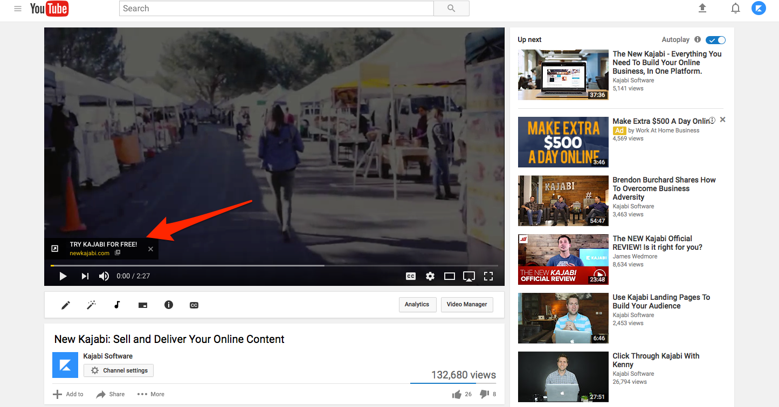Screen dimensions: 779x407
Task: Open Brendon Burchard 54:47 thumbnail
Action: pos(563,201)
